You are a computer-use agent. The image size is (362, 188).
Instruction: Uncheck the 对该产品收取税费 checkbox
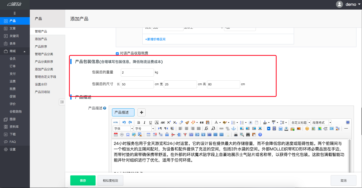pyautogui.click(x=117, y=53)
